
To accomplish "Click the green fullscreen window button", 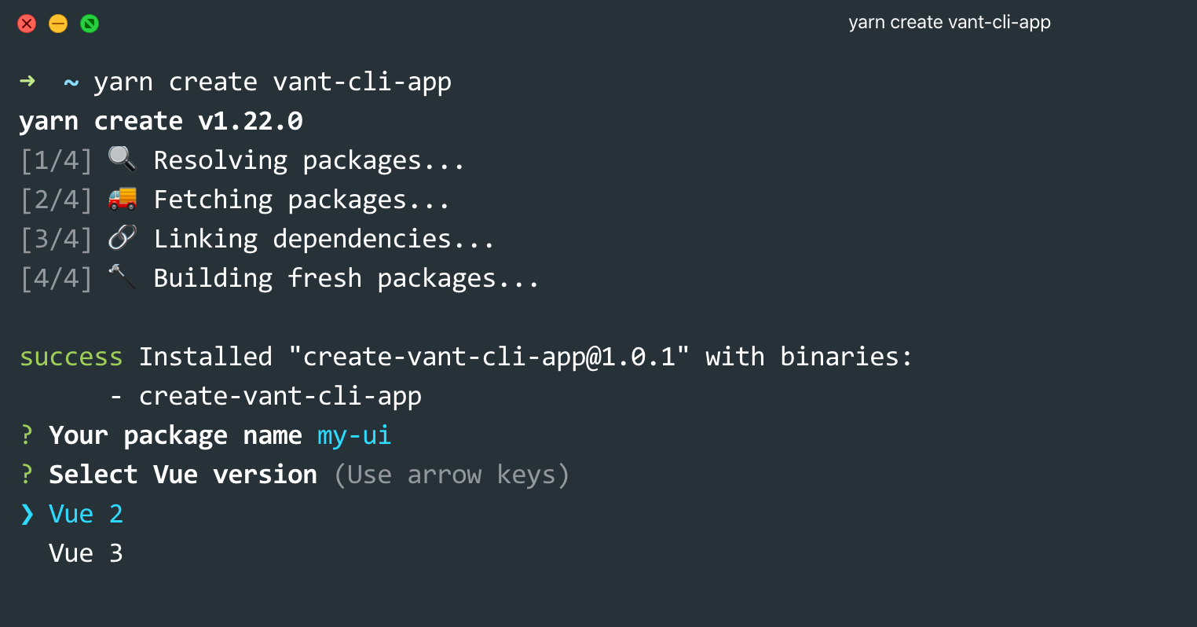I will (90, 24).
